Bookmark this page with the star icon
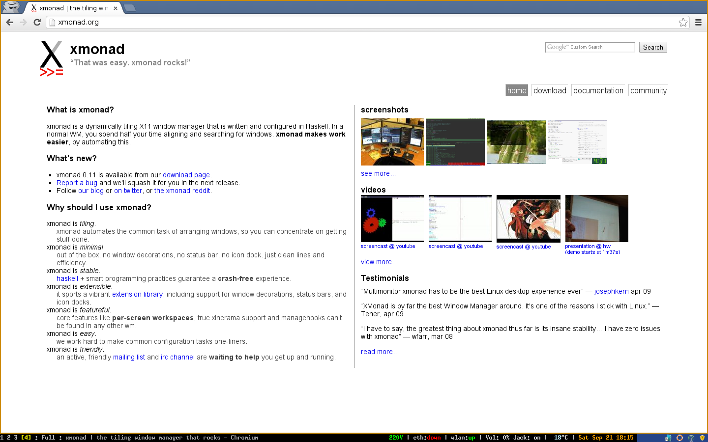 click(x=683, y=22)
